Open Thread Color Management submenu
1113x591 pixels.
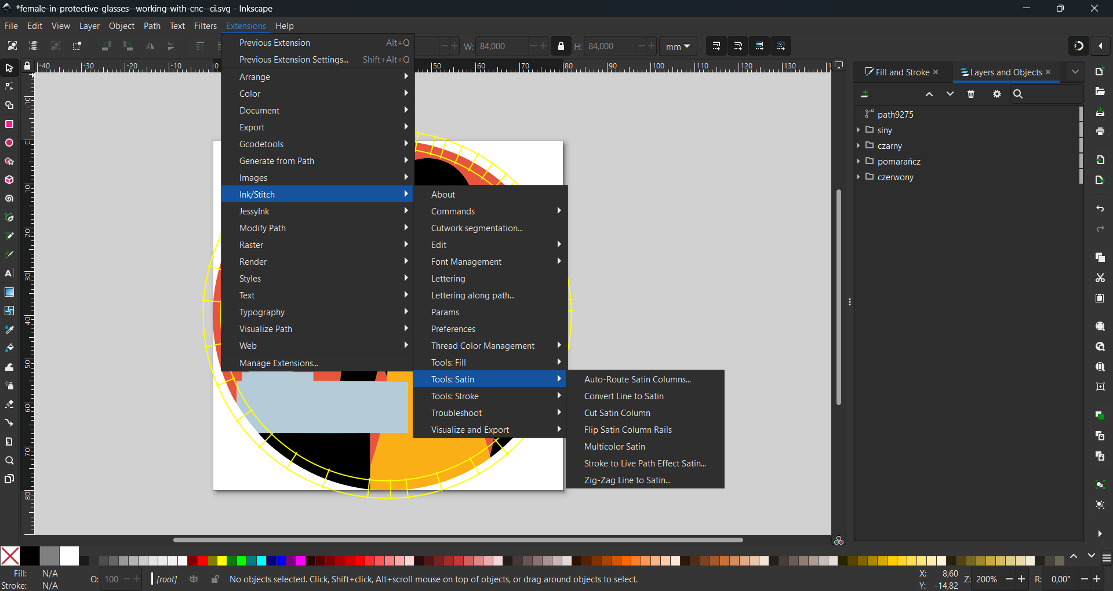490,345
